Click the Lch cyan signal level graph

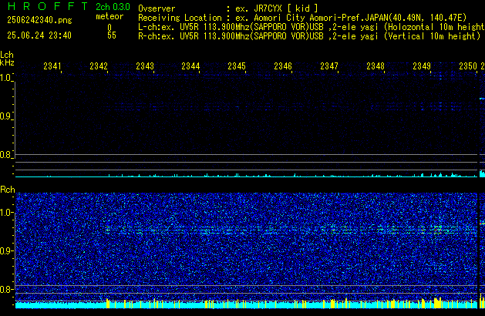(246, 175)
